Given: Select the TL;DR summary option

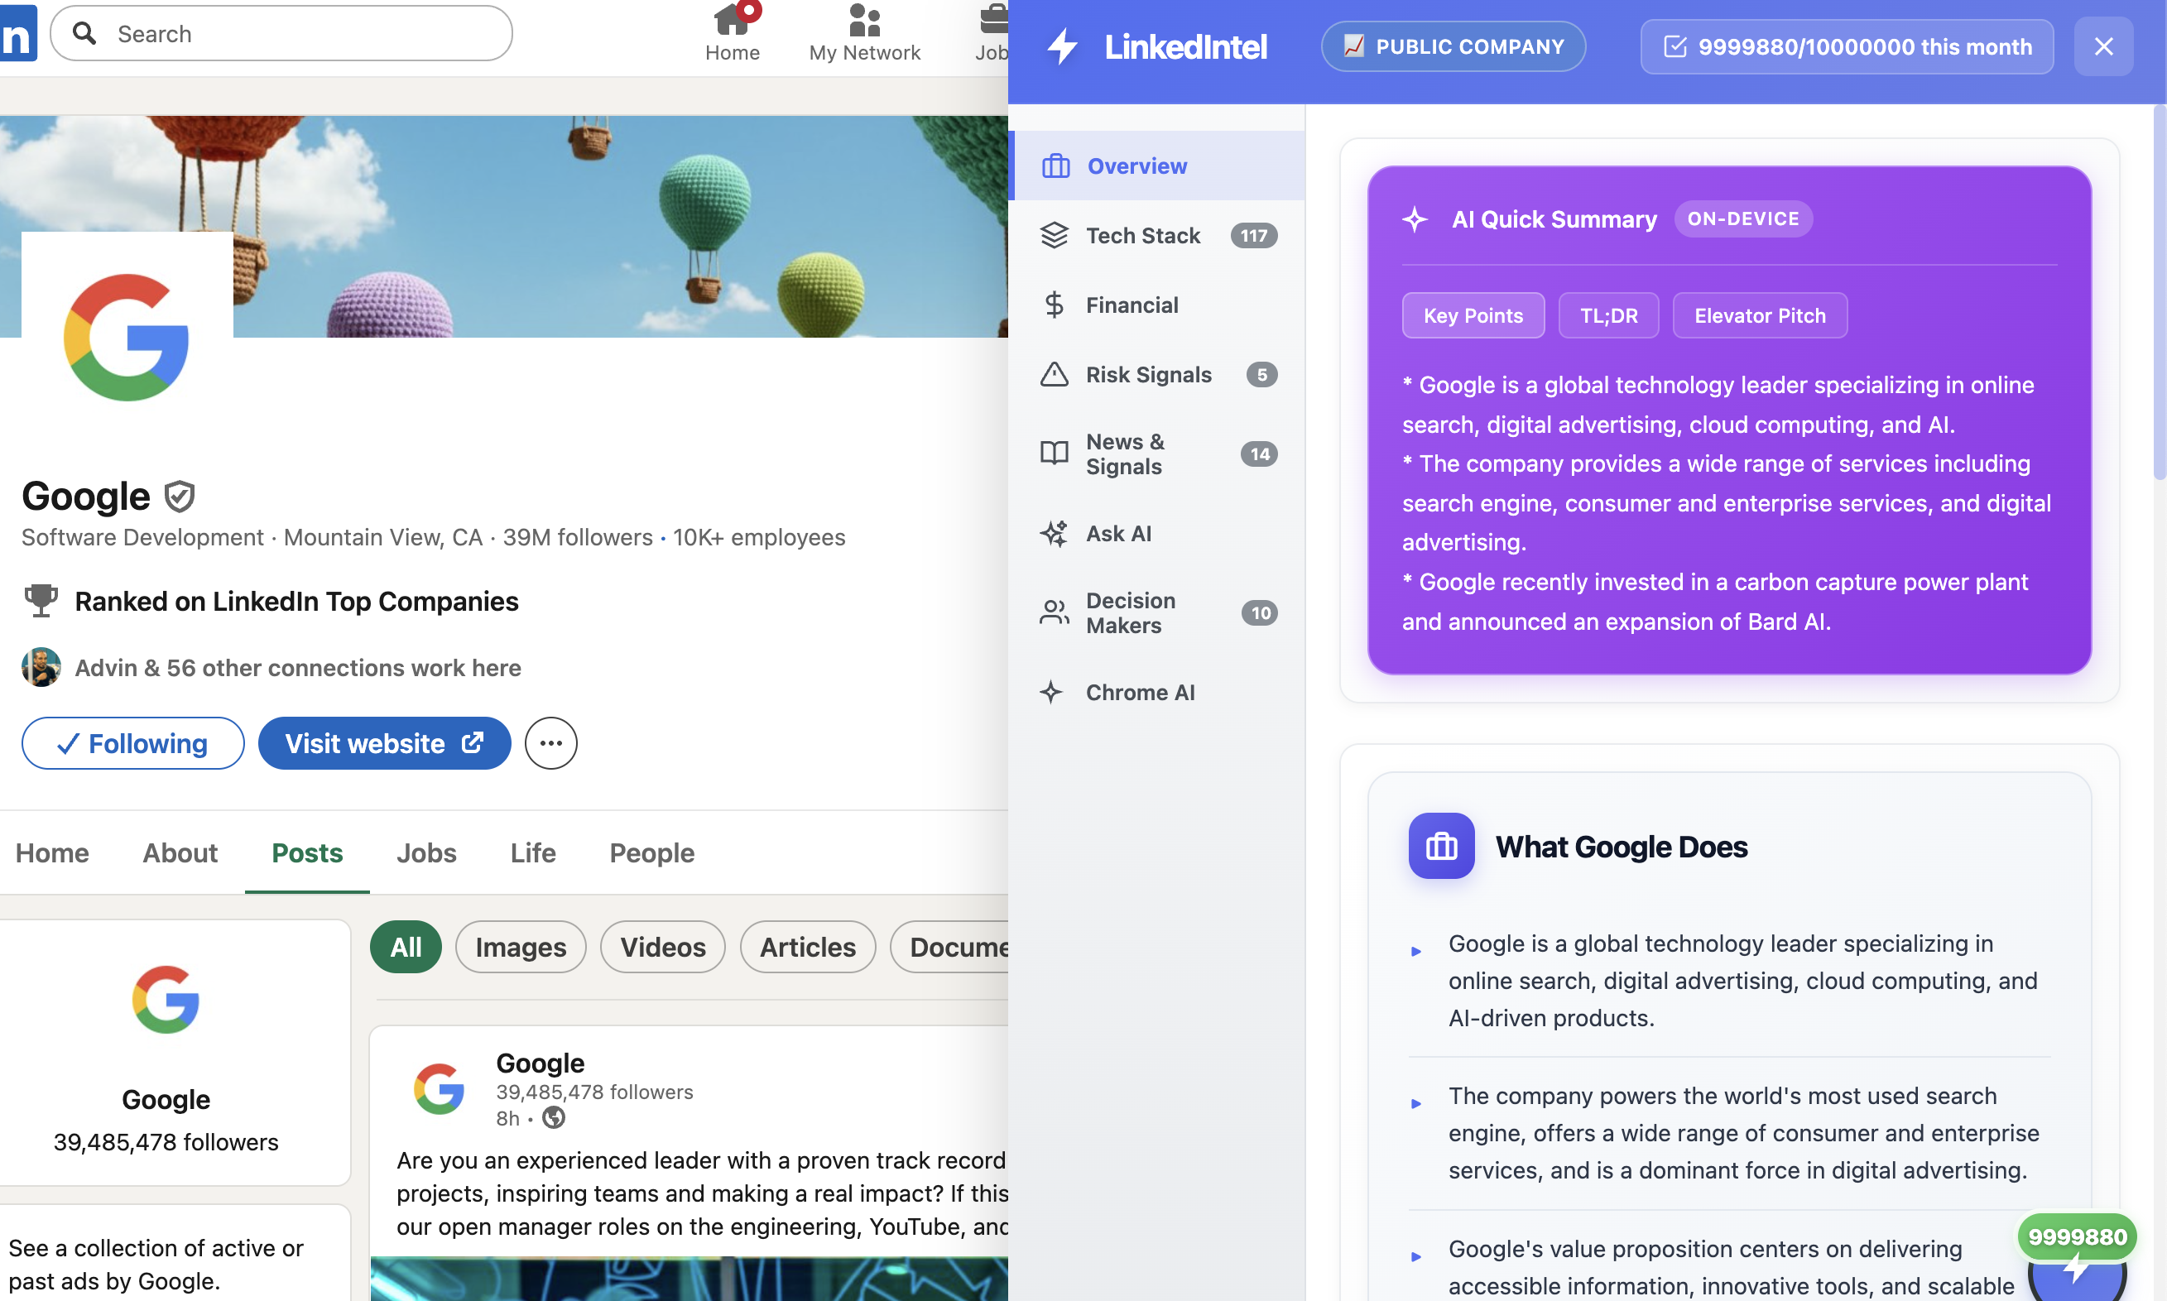Looking at the screenshot, I should pos(1607,315).
